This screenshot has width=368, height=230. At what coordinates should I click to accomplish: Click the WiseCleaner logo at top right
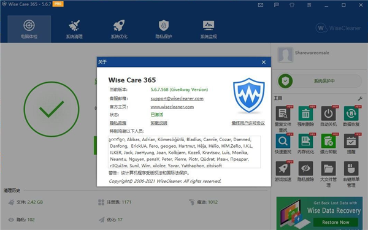(x=338, y=28)
